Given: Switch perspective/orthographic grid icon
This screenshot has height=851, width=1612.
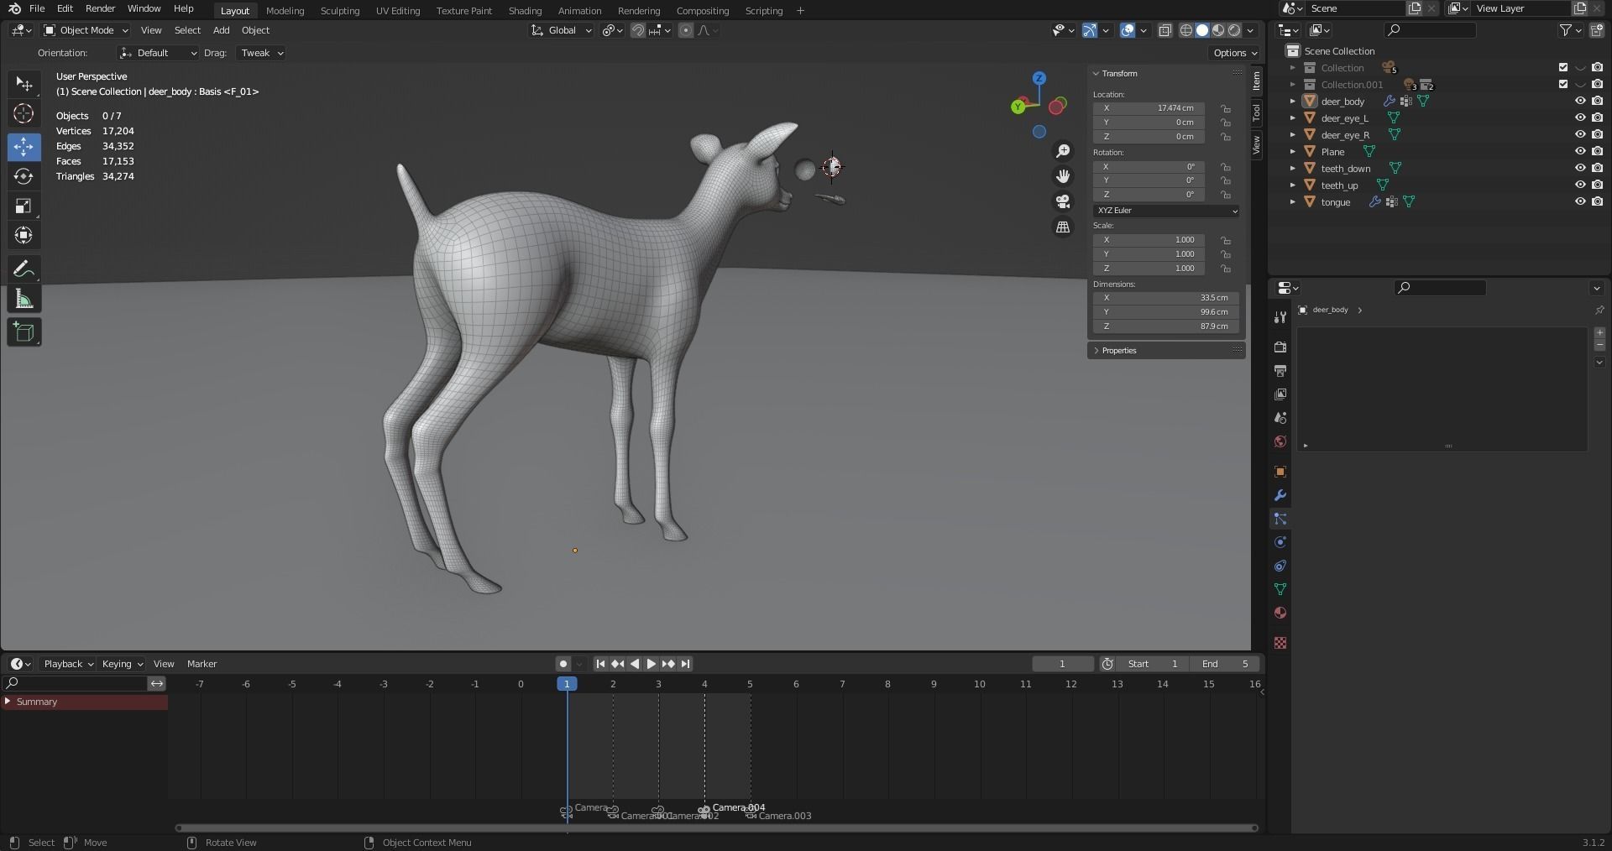Looking at the screenshot, I should point(1063,227).
